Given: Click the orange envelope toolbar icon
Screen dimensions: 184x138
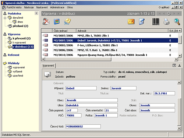Looking at the screenshot, I should click(131, 22).
